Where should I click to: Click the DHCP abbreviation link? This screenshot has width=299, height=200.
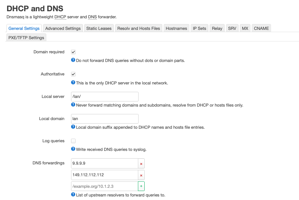coord(60,17)
